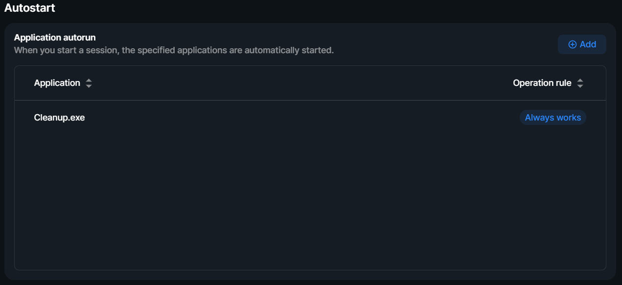Open the Always works rule badge
Viewport: 622px width, 285px height.
(553, 118)
